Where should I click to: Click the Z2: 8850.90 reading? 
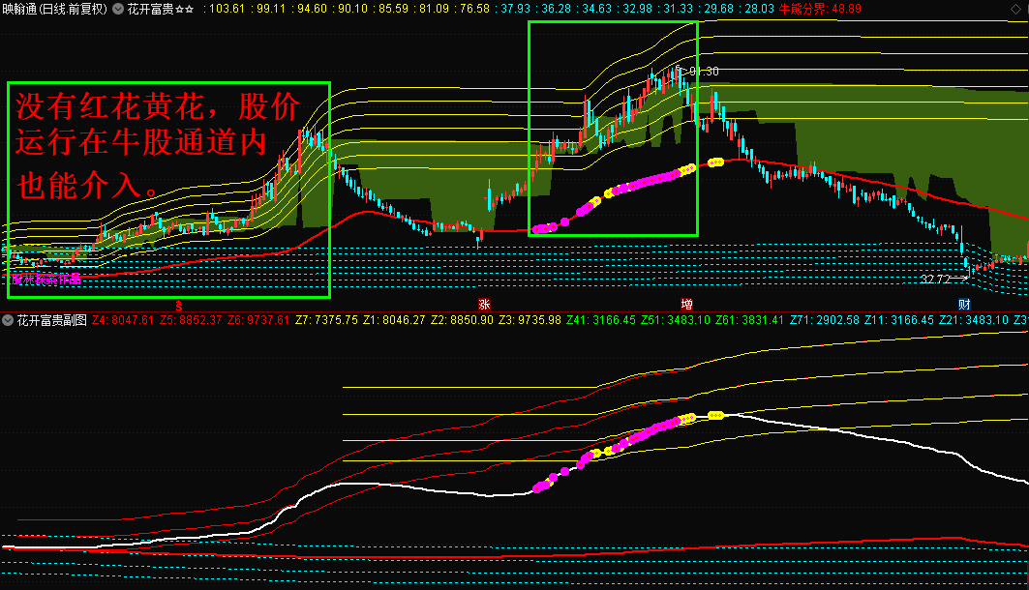(x=462, y=320)
